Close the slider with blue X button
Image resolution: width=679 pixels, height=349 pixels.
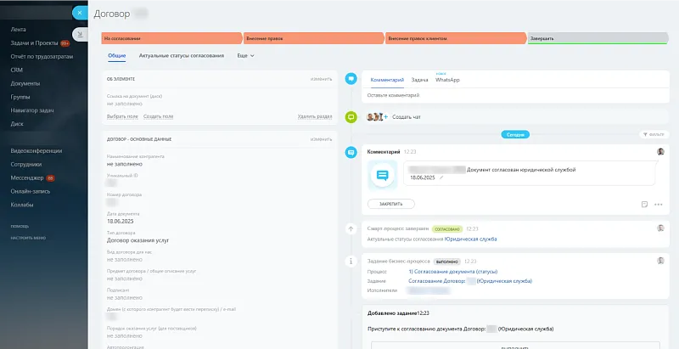(80, 13)
